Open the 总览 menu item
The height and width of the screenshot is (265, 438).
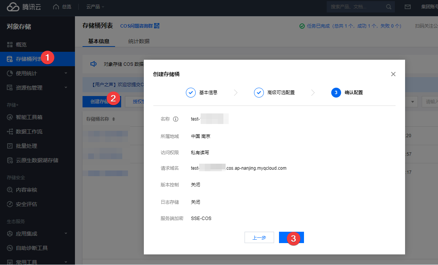[63, 6]
